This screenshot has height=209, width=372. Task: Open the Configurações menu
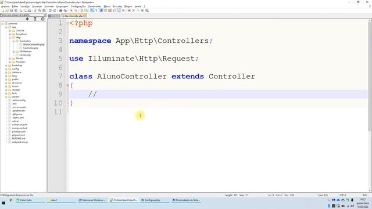pos(78,6)
